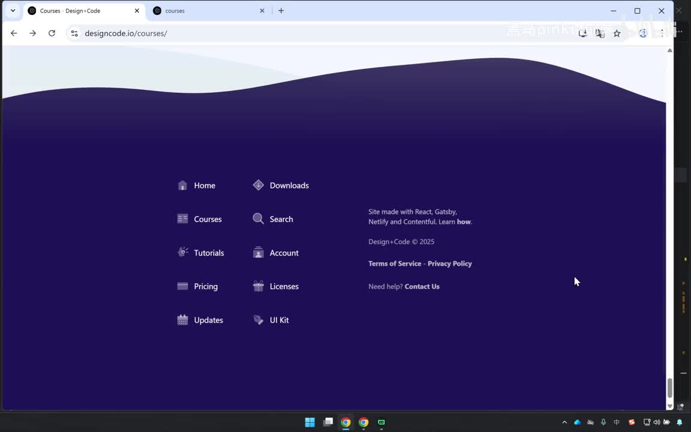Click the Pricing card icon in footer
Screen dimensions: 691x432
coord(182,286)
